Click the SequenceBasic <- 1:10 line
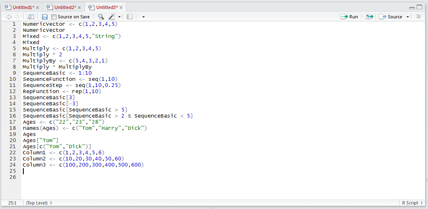 (57, 73)
